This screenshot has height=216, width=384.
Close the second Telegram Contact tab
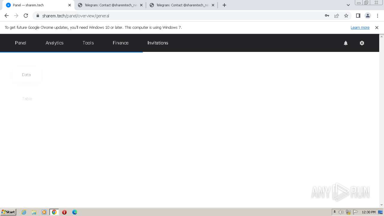click(x=213, y=5)
